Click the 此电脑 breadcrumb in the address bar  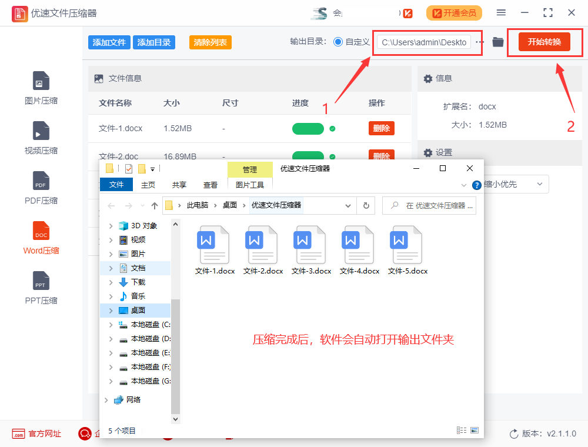coord(197,205)
